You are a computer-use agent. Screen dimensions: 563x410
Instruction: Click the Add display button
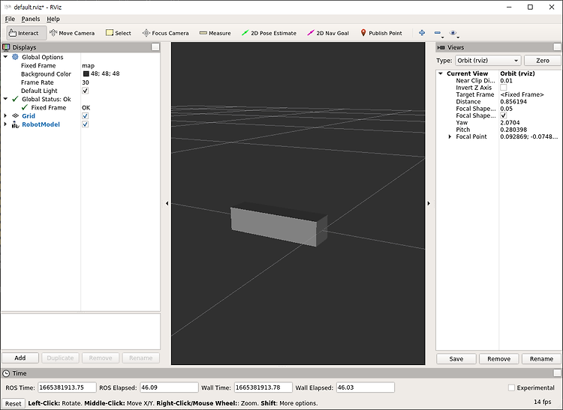[20, 358]
